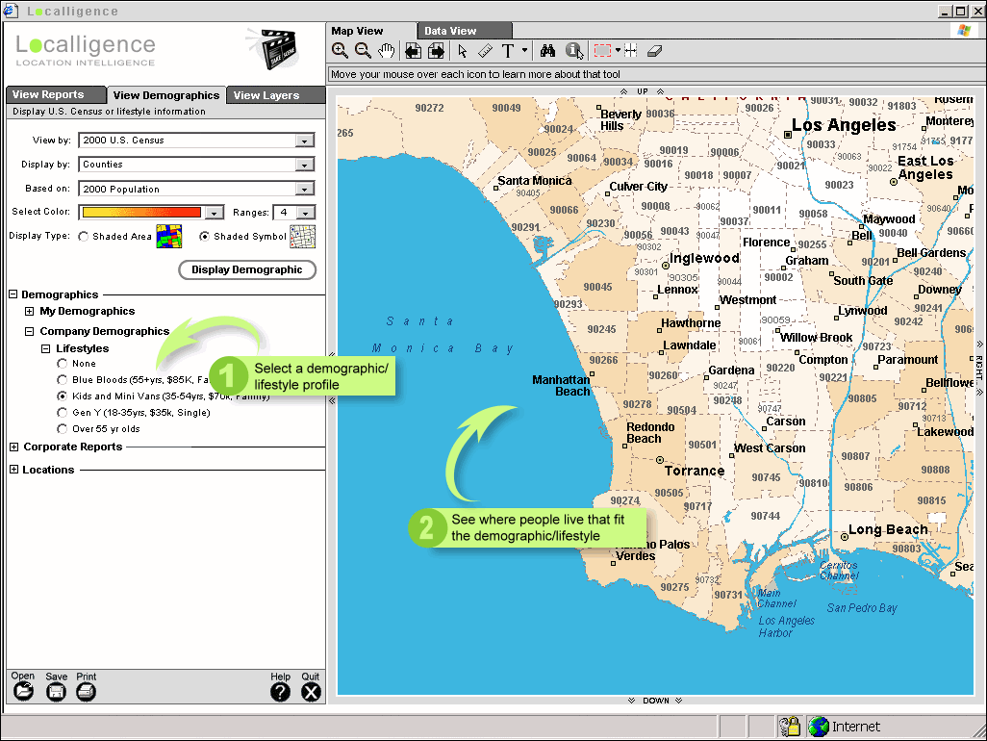
Task: Click the Internet zone globe icon
Action: click(x=819, y=726)
